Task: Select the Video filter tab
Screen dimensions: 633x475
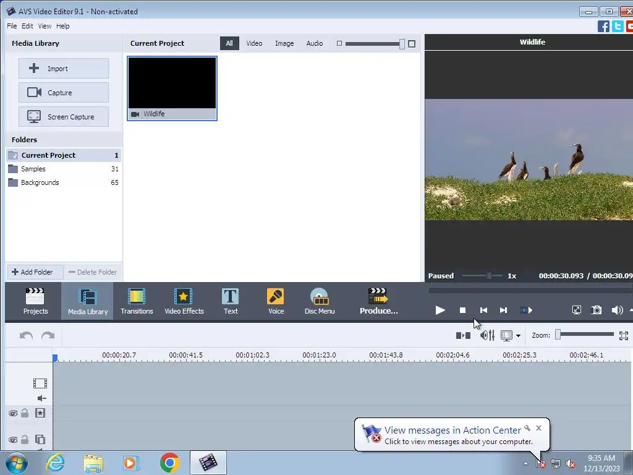Action: (x=254, y=43)
